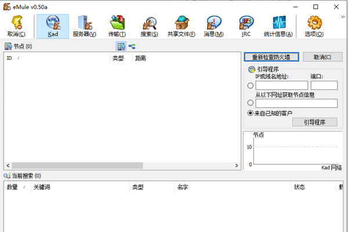Focus the 端口 port input field

[x=324, y=85]
